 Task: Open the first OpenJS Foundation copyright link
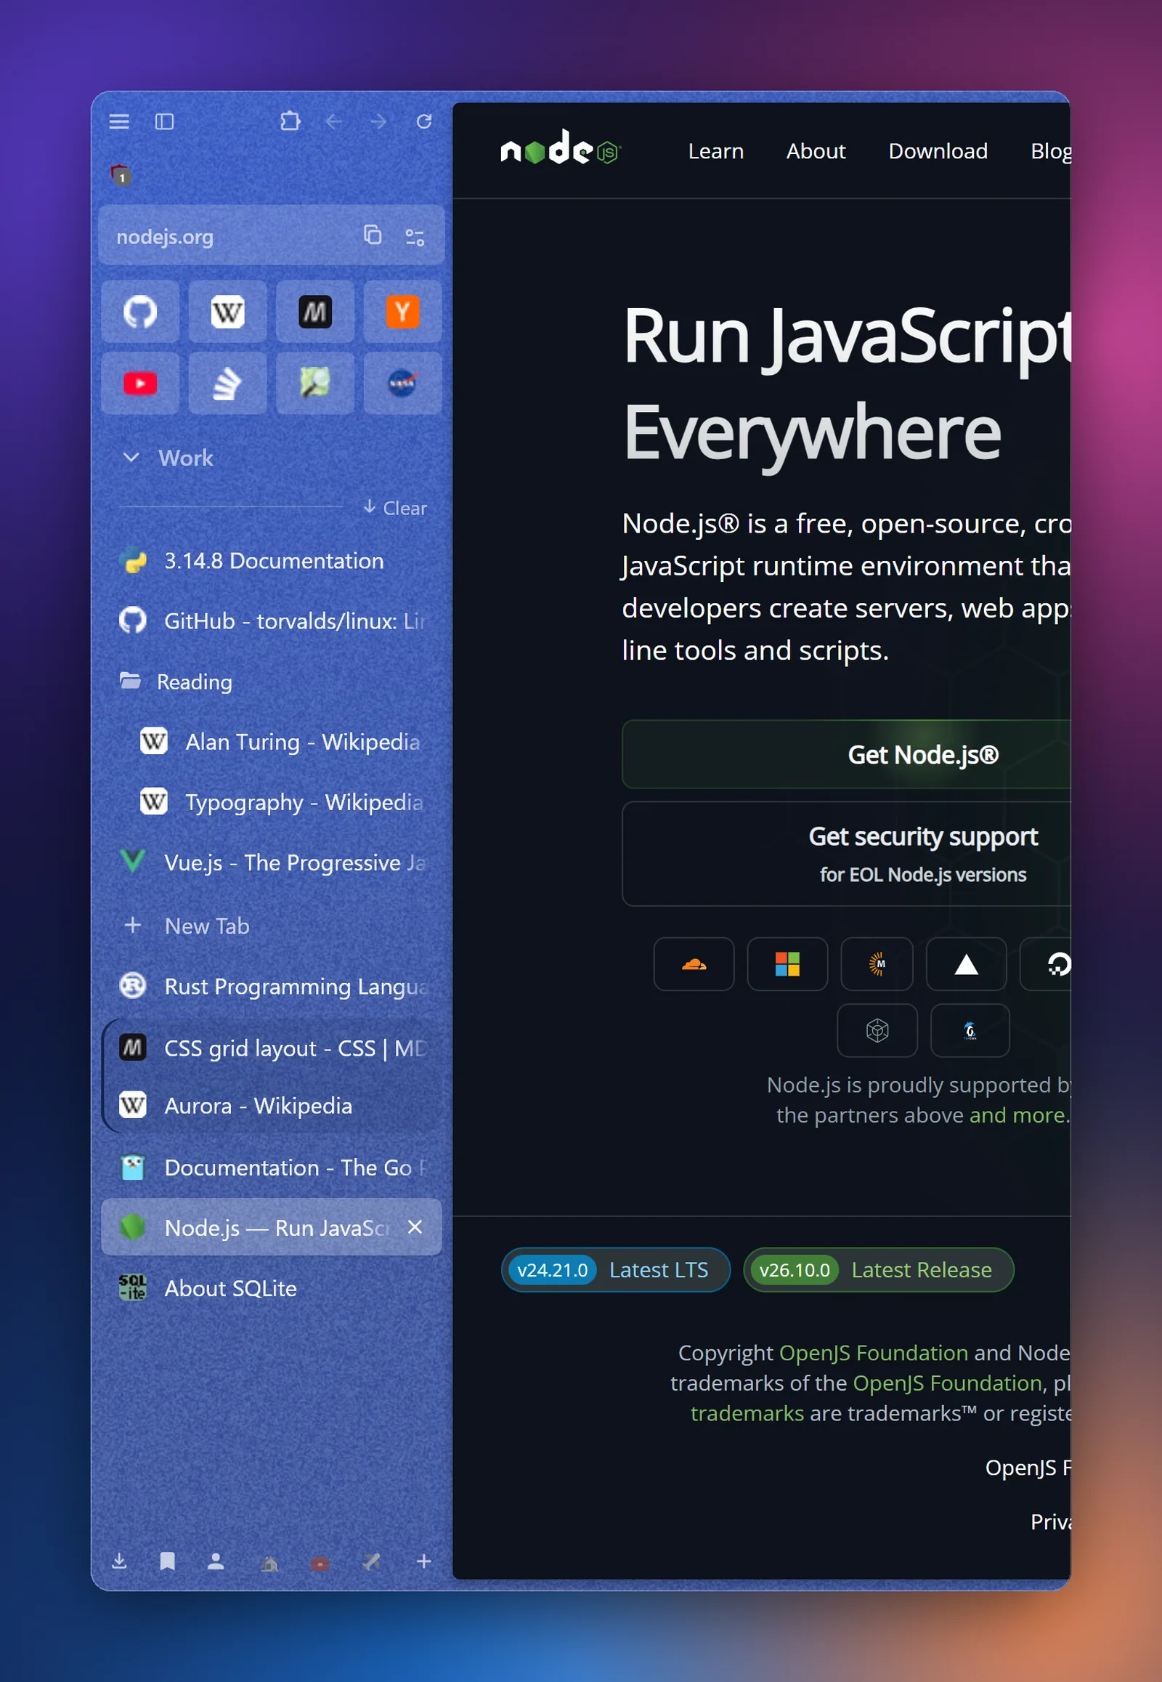coord(873,1352)
